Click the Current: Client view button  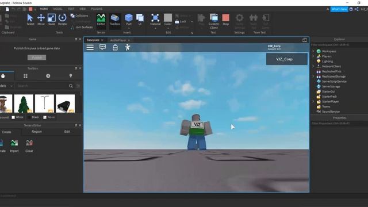(x=214, y=21)
